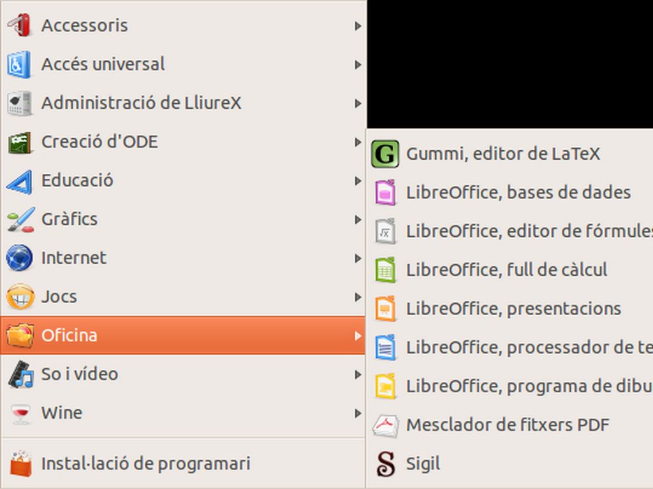653x489 pixels.
Task: Open the Gràfics menu category
Action: [70, 219]
